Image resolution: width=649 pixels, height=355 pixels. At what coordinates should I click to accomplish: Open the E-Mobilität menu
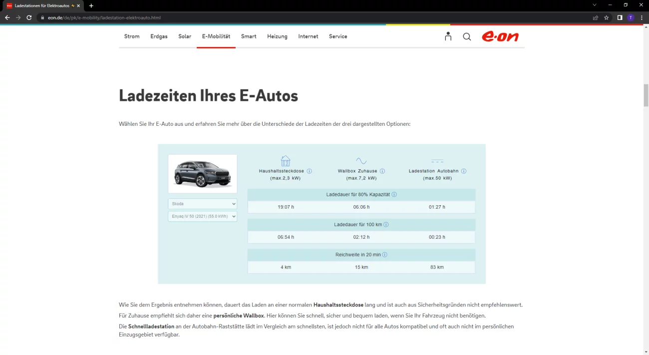216,36
